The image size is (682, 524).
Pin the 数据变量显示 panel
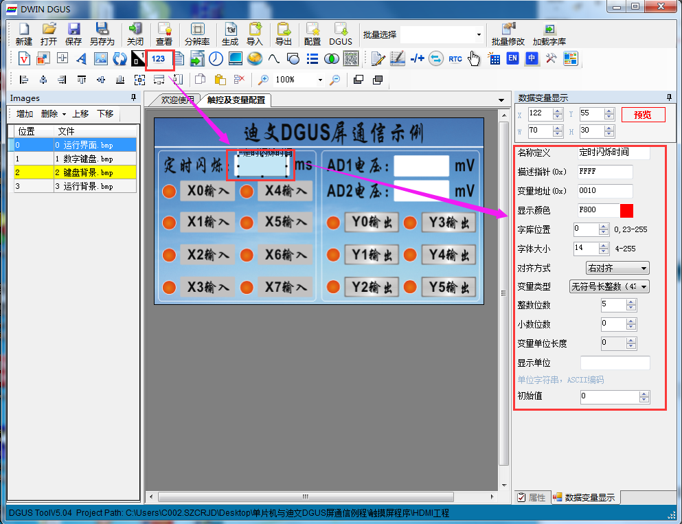point(669,98)
